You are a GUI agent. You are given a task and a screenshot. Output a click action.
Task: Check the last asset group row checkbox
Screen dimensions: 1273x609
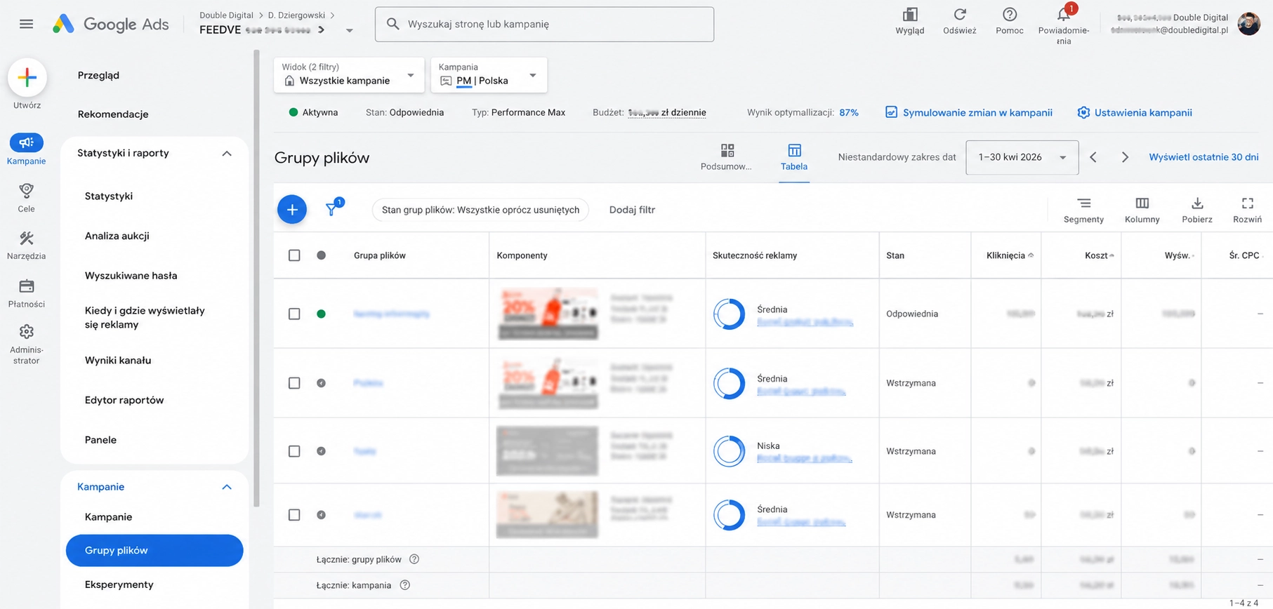tap(294, 515)
